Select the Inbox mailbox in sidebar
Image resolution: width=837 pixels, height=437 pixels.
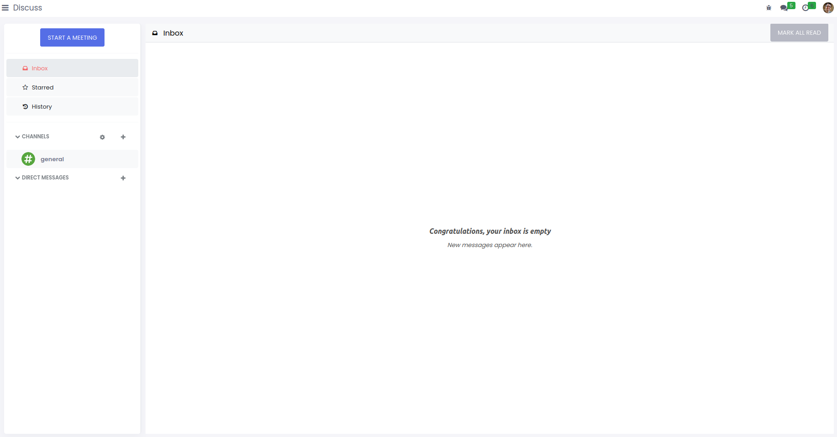point(40,68)
